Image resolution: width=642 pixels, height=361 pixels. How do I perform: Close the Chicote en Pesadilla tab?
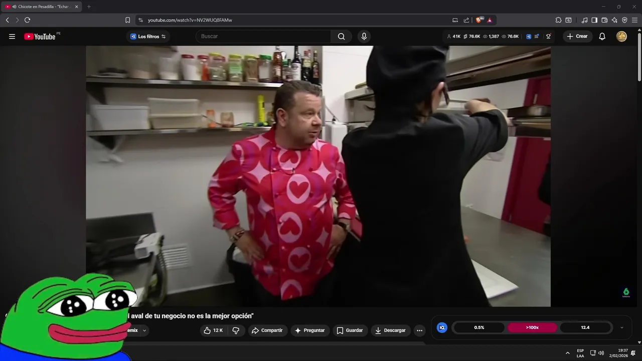(77, 7)
